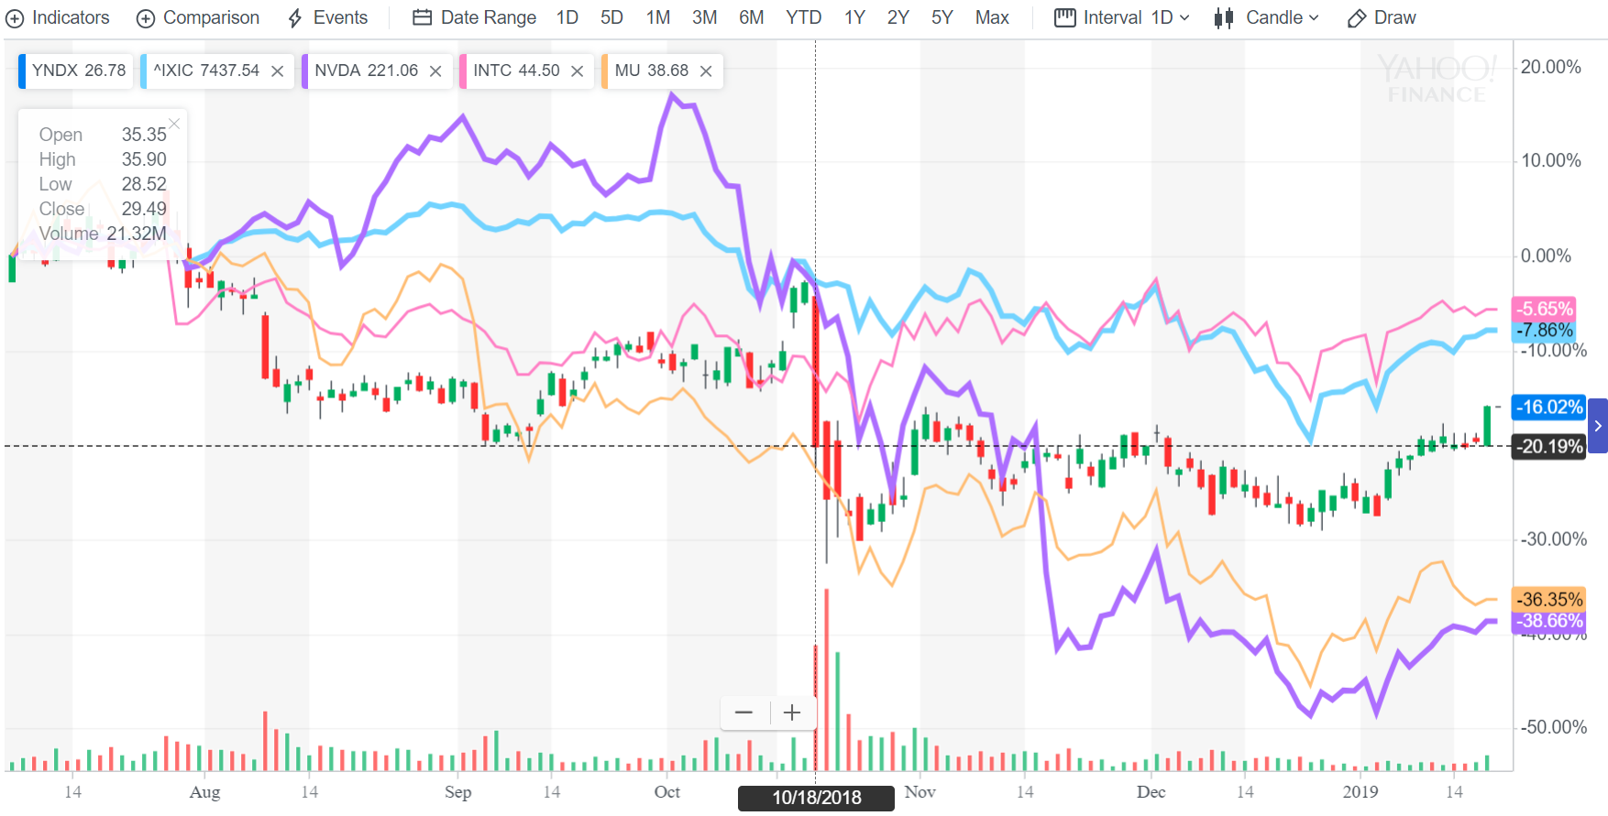The width and height of the screenshot is (1608, 816).
Task: Select the 1Y date range
Action: (854, 17)
